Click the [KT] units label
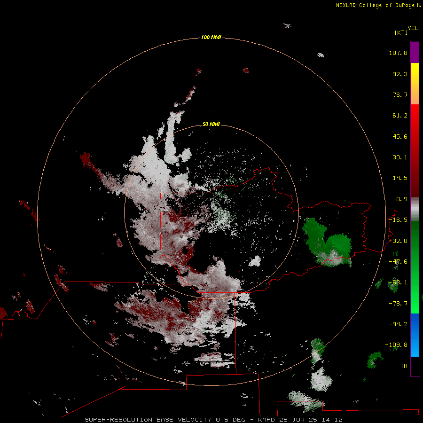423x423 pixels. pos(401,32)
